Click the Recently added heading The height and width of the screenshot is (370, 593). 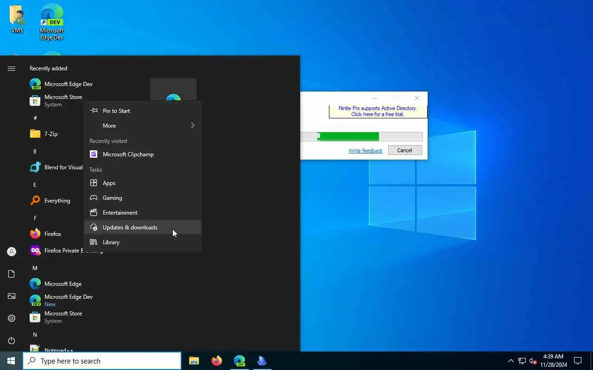pos(49,68)
